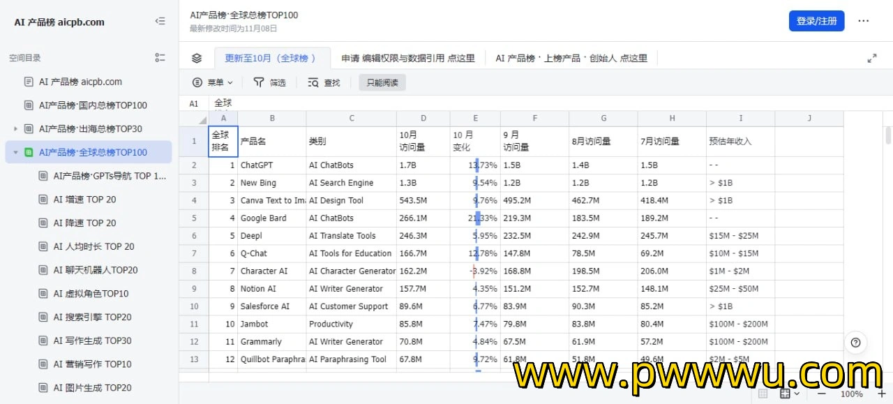Click the A1 cell name box
The height and width of the screenshot is (404, 893).
pyautogui.click(x=194, y=103)
